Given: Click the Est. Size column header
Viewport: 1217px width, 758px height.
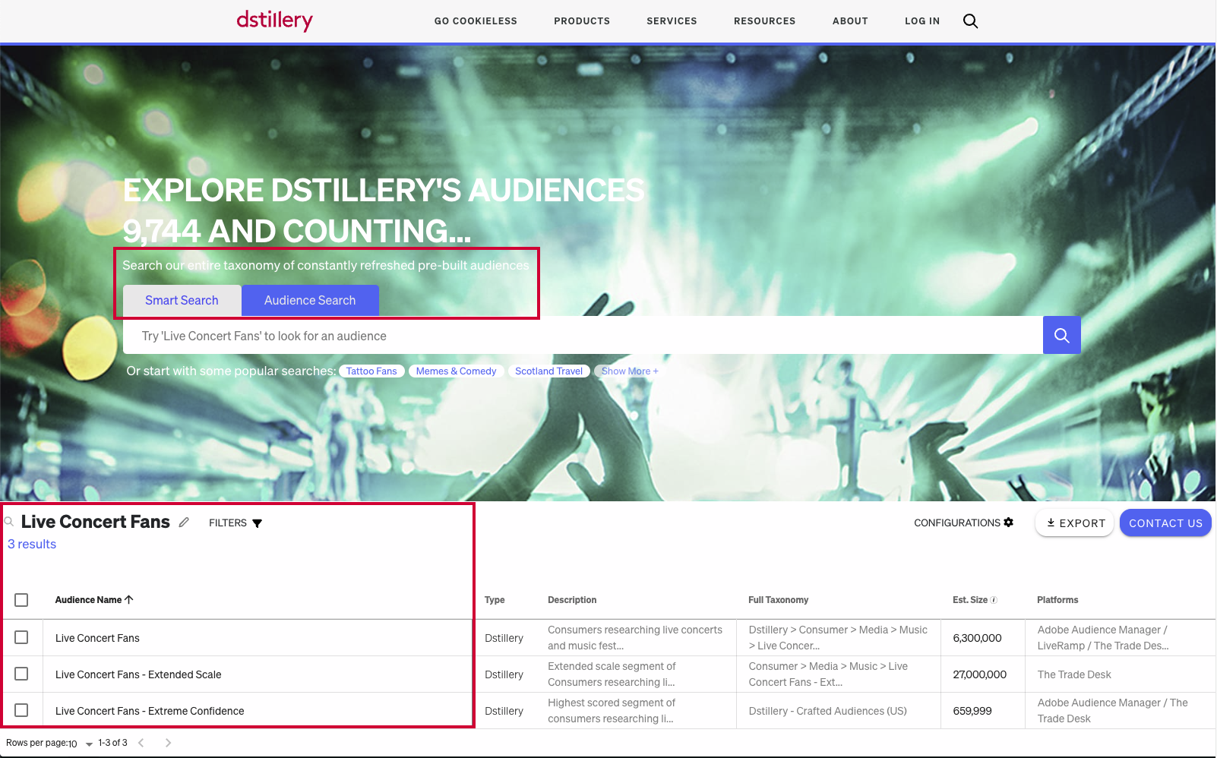Looking at the screenshot, I should pos(970,600).
